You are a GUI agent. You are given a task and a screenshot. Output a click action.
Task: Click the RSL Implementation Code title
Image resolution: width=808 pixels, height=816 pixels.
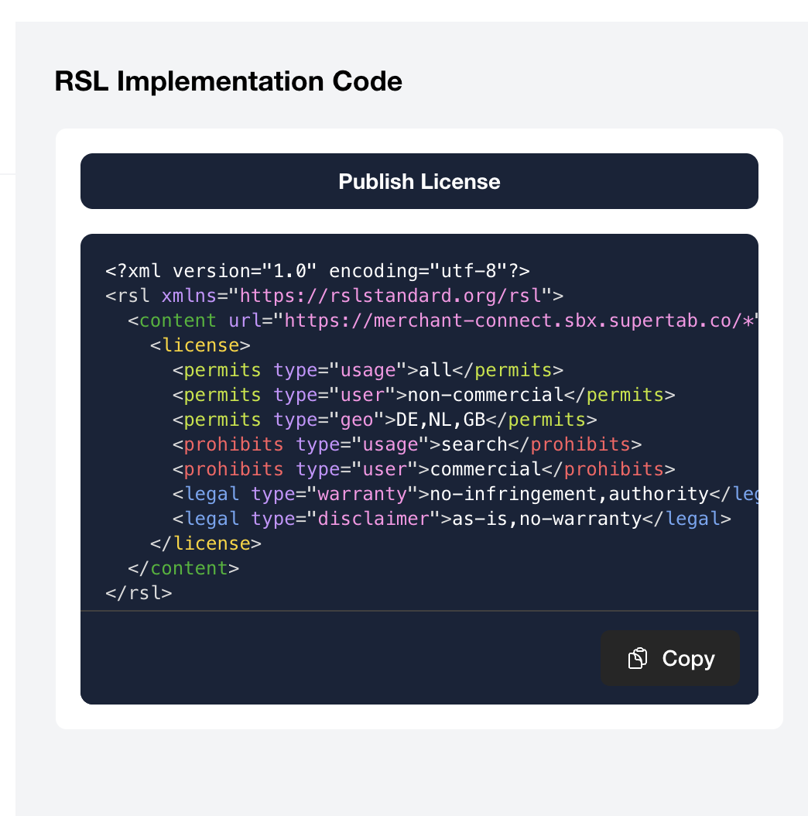tap(228, 81)
